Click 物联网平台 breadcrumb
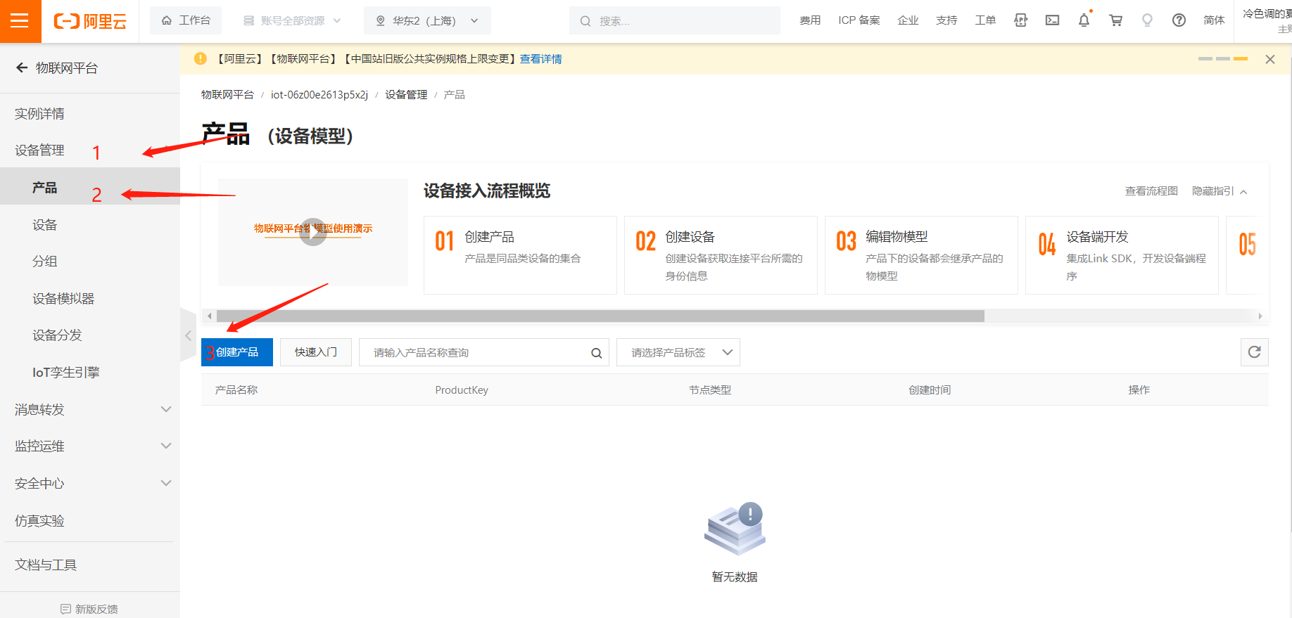The height and width of the screenshot is (618, 1292). pyautogui.click(x=227, y=94)
